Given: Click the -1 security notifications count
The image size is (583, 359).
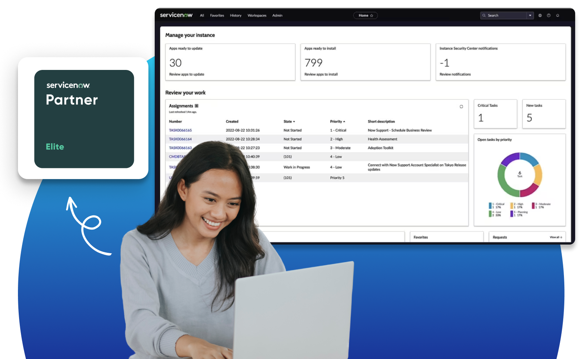Looking at the screenshot, I should pos(444,63).
